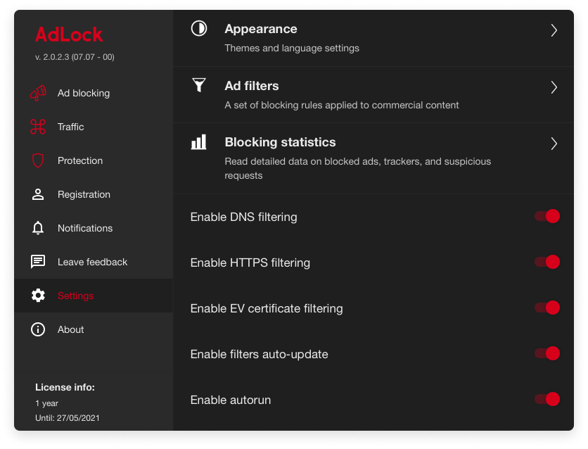Select the Settings sidebar item
588x449 pixels.
(x=94, y=296)
